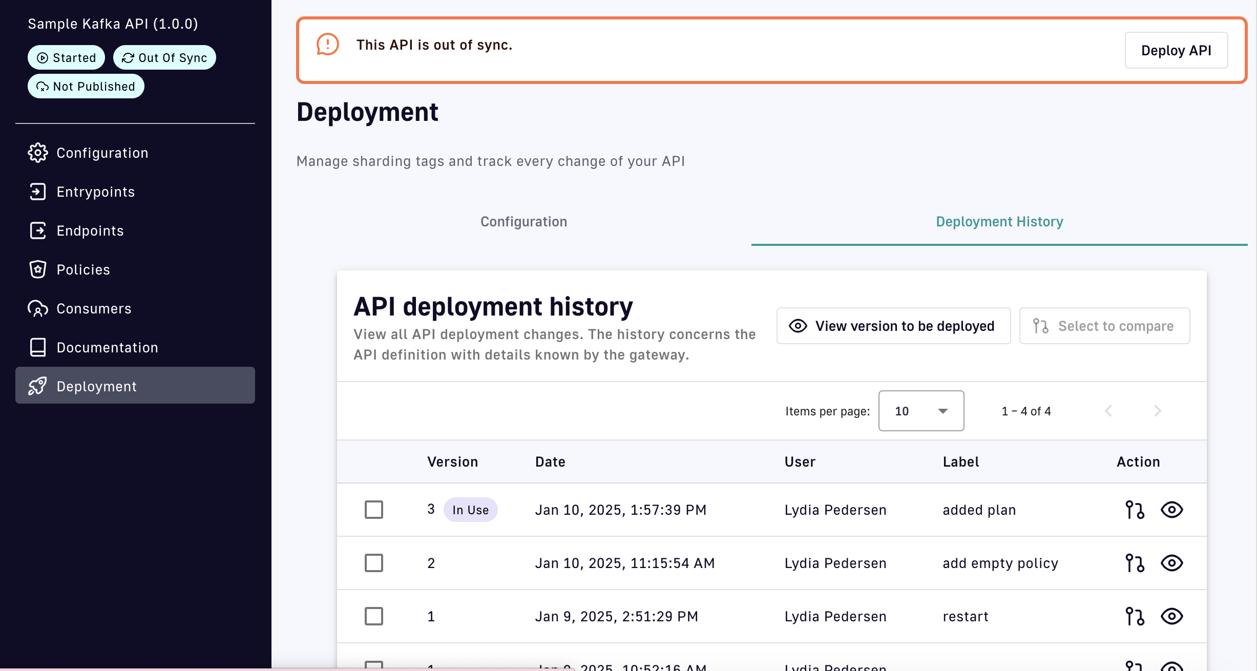Viewport: 1257px width, 671px height.
Task: Click the out-of-sync warning icon
Action: [x=328, y=45]
